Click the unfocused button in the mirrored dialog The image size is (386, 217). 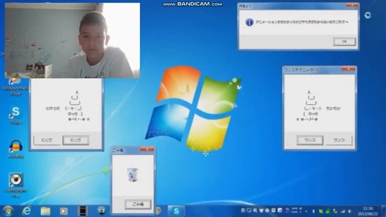pos(47,140)
